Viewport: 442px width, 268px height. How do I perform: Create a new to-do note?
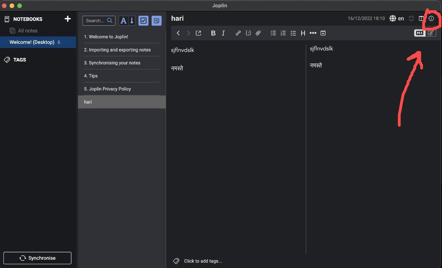click(x=144, y=21)
